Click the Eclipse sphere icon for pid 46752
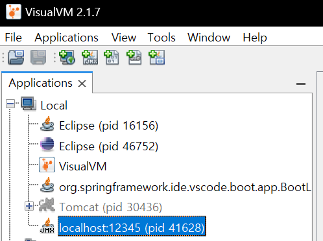The width and height of the screenshot is (323, 241). tap(47, 144)
